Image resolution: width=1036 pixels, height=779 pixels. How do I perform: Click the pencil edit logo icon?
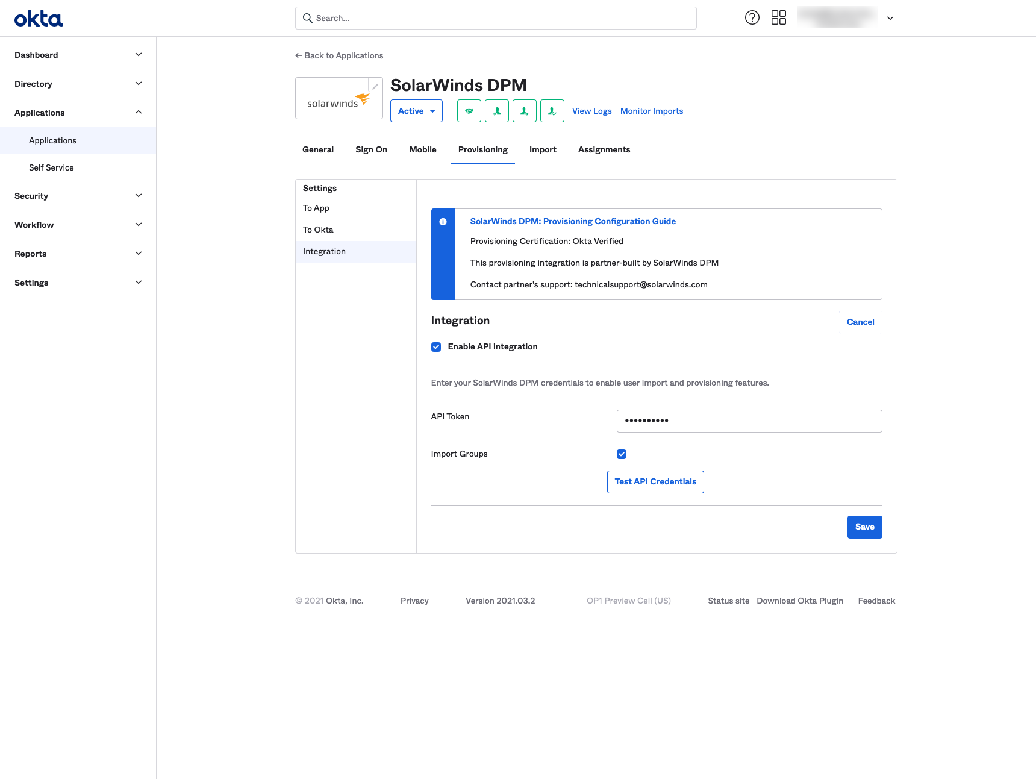[x=375, y=85]
